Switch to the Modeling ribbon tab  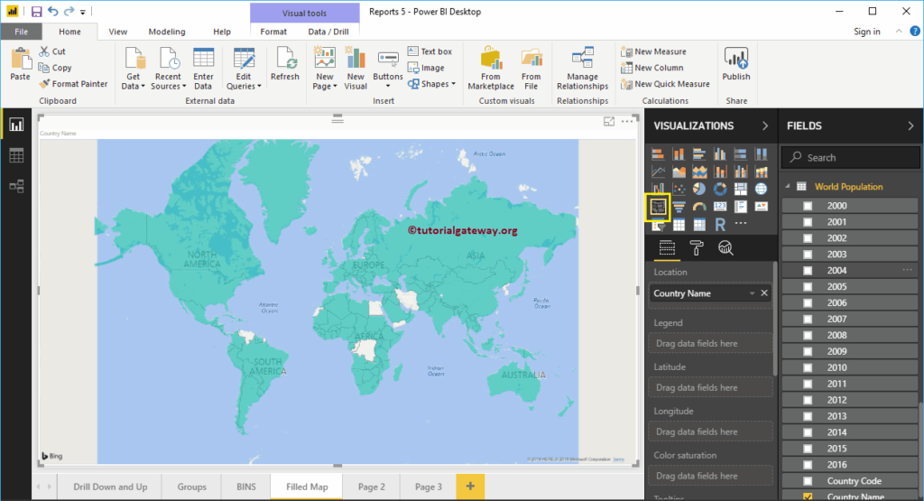[x=167, y=32]
